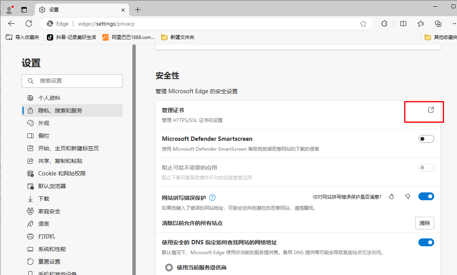
Task: Open 外观 settings section
Action: click(72, 123)
